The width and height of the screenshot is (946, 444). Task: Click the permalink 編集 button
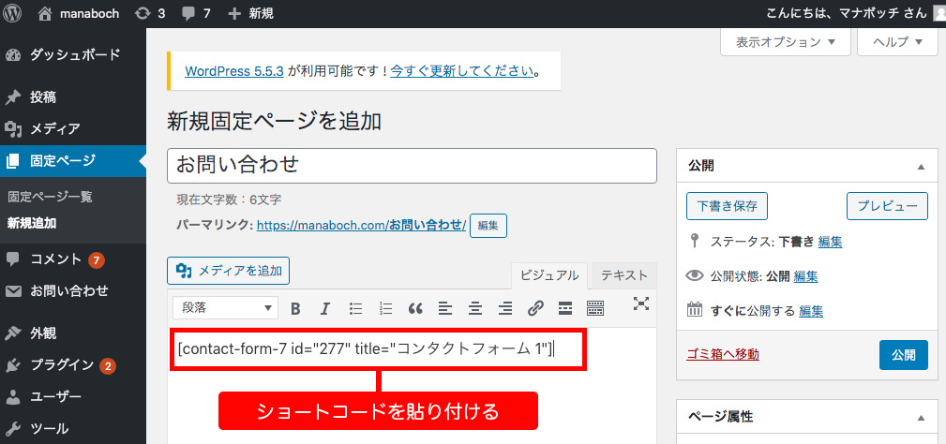[x=488, y=226]
